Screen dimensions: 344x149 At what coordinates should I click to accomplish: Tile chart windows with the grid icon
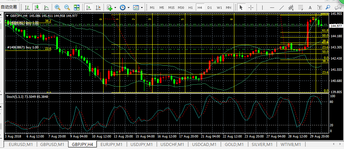tap(77, 7)
